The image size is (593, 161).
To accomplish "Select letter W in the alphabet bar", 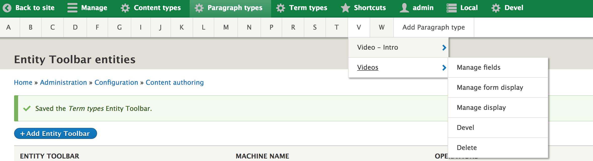I will tap(382, 27).
